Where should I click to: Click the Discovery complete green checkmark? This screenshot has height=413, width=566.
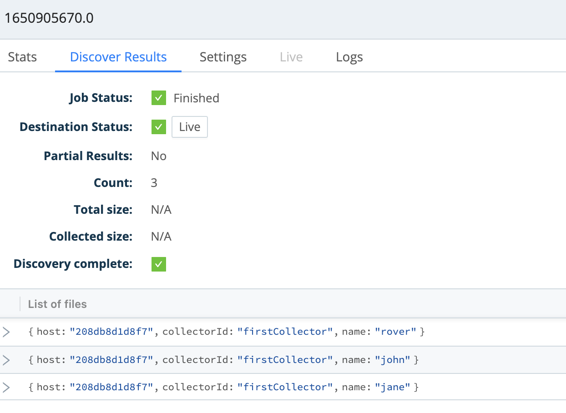coord(159,264)
